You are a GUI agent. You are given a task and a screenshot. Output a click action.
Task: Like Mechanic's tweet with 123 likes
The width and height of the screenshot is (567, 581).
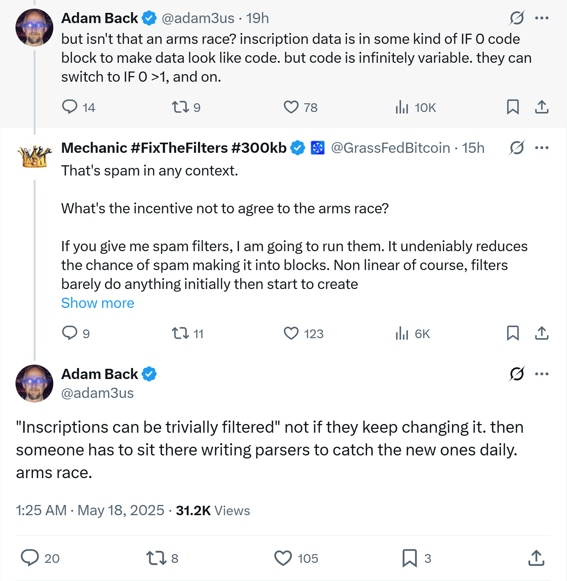291,333
